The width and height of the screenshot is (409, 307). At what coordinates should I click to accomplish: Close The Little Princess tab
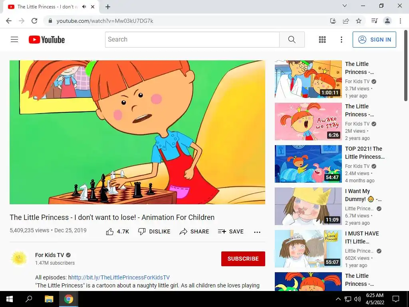pyautogui.click(x=93, y=7)
